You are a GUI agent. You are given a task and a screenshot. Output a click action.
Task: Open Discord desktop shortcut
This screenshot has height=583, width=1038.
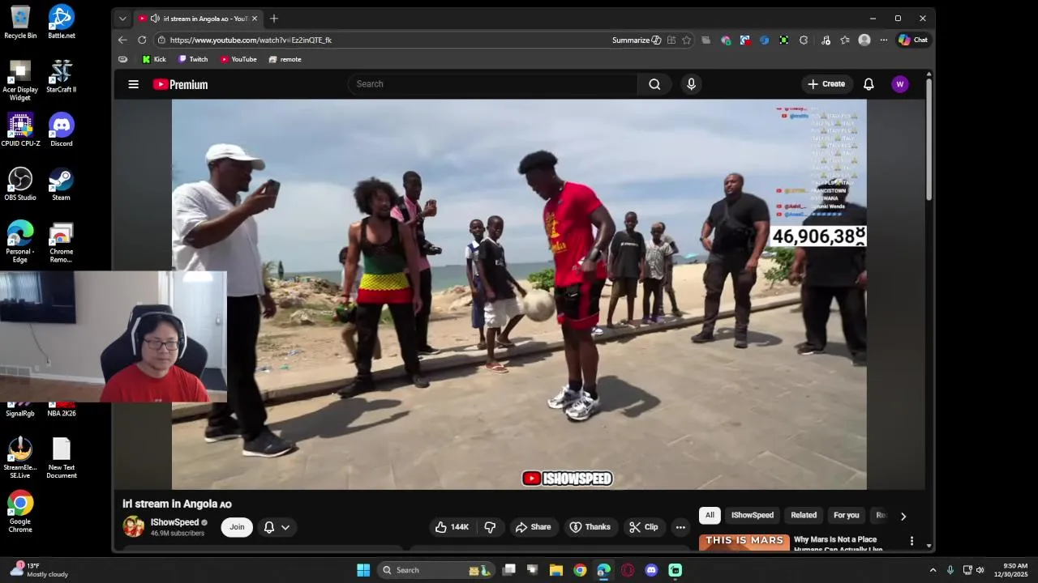coord(62,130)
